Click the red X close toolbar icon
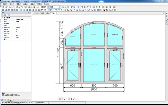 pos(114,7)
